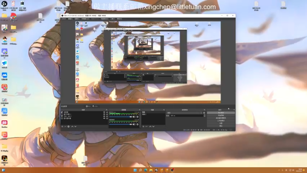Open transition properties gear next to the transition dropdown
The width and height of the screenshot is (307, 173).
coord(204,113)
